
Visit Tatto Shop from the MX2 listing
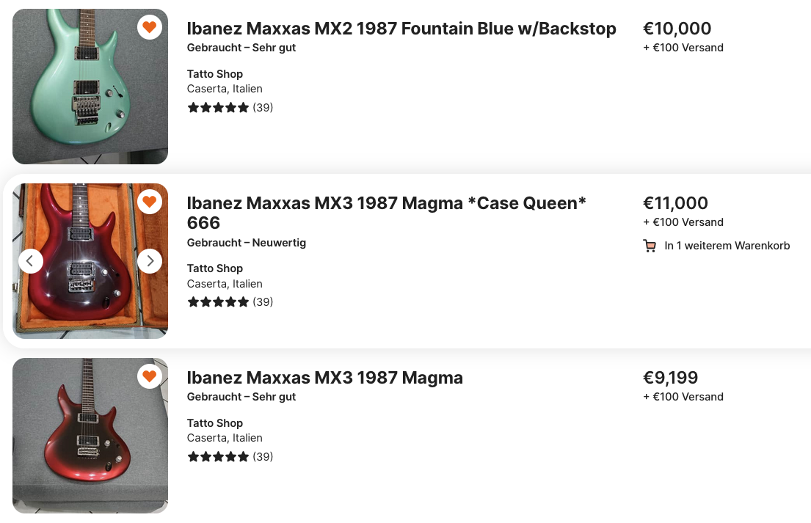pyautogui.click(x=215, y=74)
